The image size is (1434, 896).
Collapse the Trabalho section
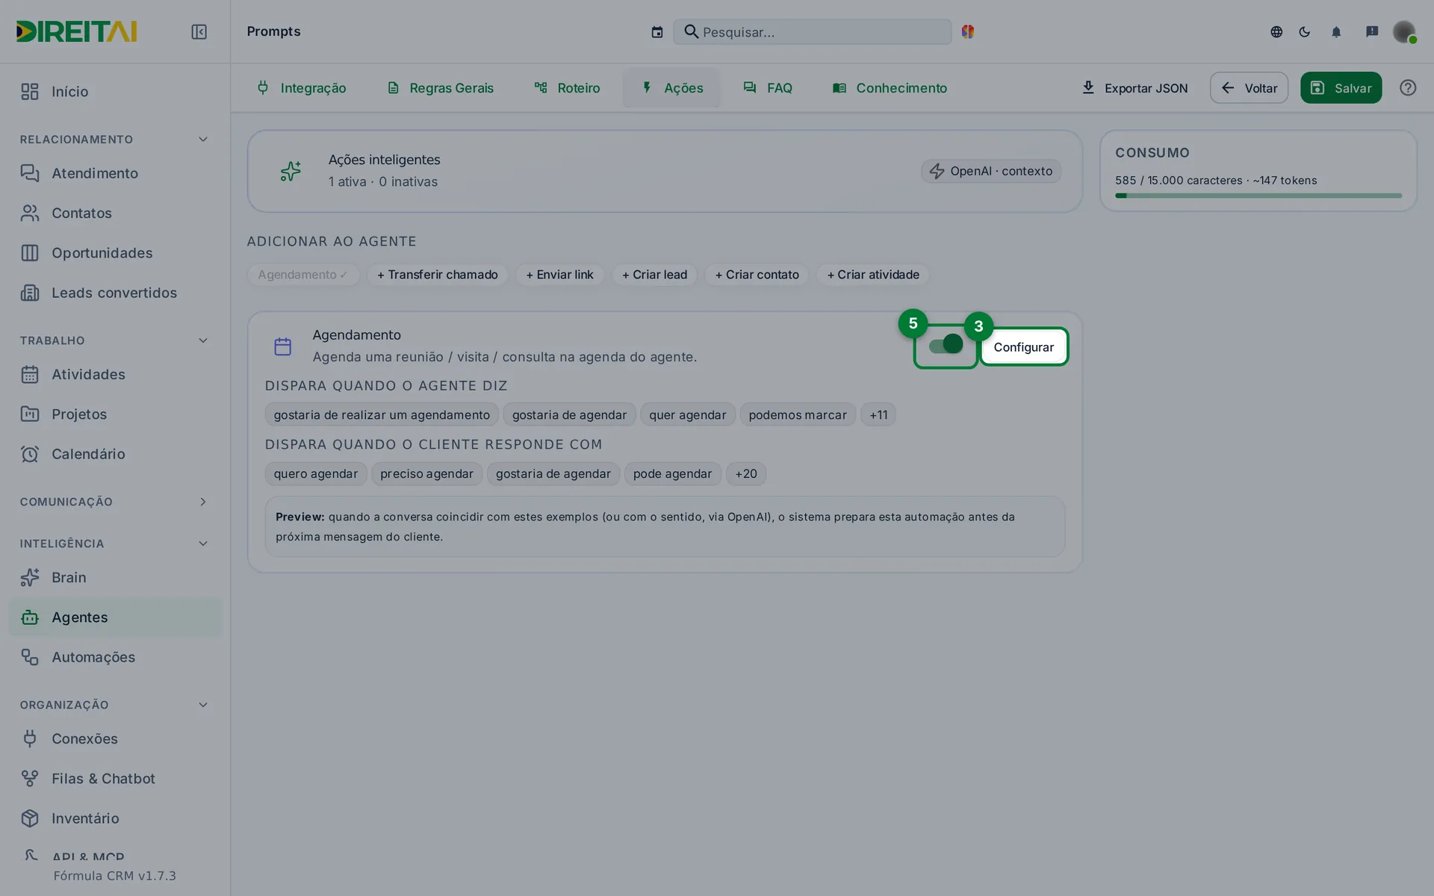[203, 340]
